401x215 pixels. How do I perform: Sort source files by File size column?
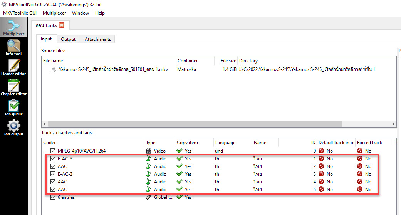coord(226,61)
